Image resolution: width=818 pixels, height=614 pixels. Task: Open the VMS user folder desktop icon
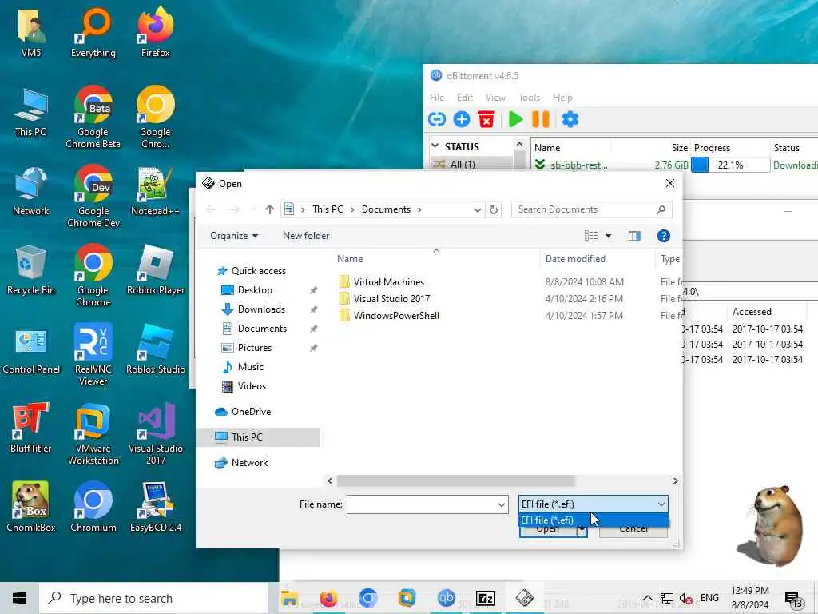[x=31, y=31]
